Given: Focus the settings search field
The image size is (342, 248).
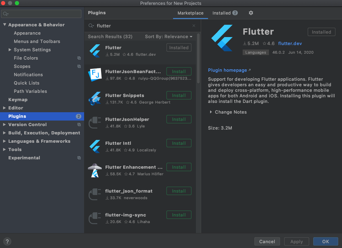Looking at the screenshot, I should pyautogui.click(x=41, y=14).
